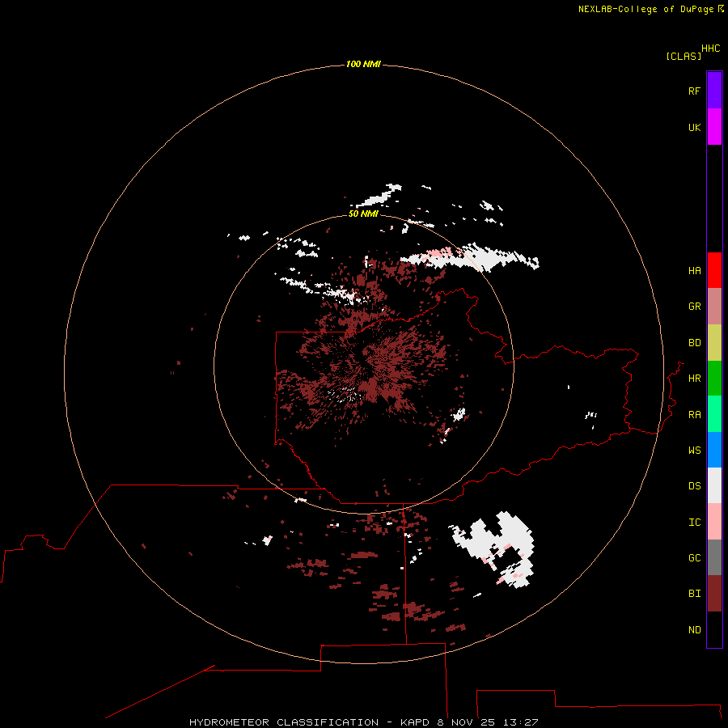Click the RA legend label
The height and width of the screenshot is (728, 728).
click(x=694, y=414)
